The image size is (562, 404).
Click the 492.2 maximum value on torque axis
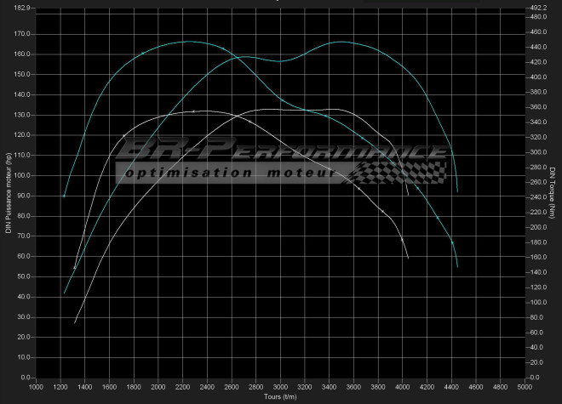[538, 8]
